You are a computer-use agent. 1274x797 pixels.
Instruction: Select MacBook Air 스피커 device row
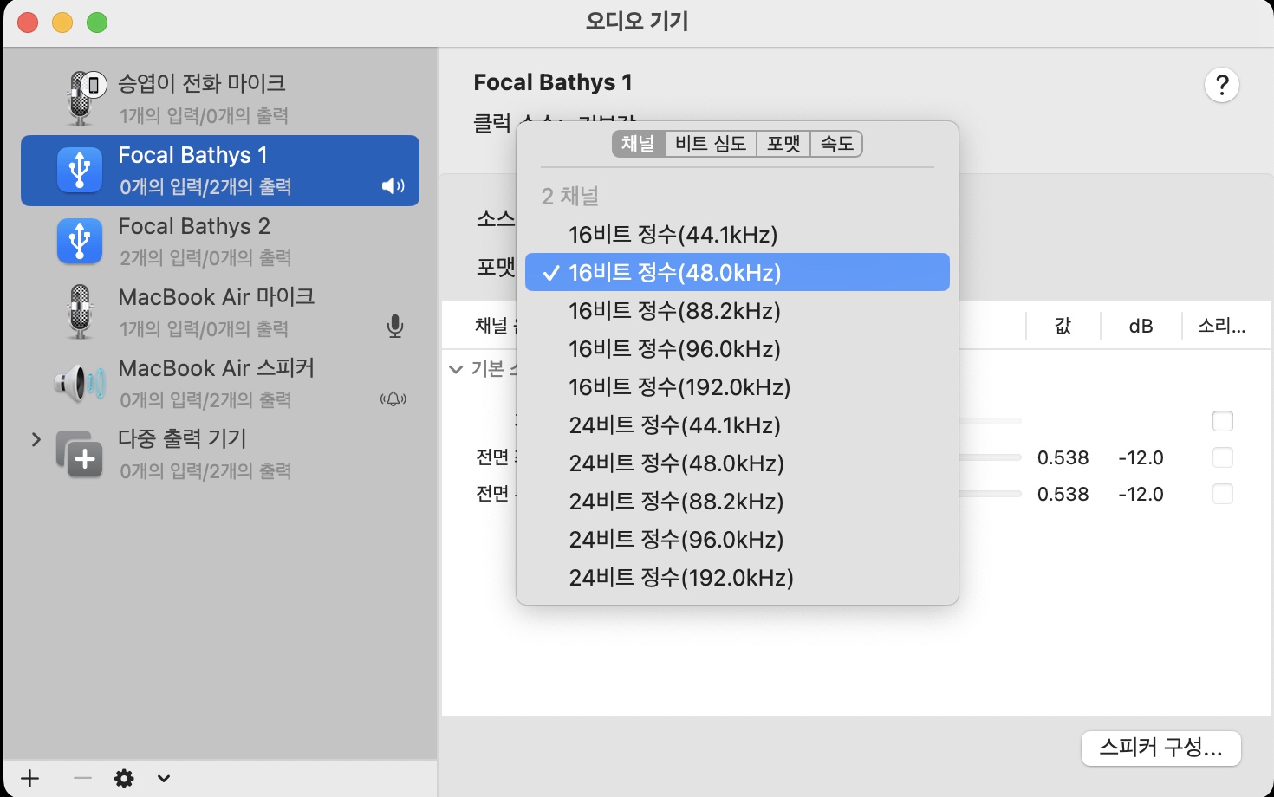(x=220, y=383)
